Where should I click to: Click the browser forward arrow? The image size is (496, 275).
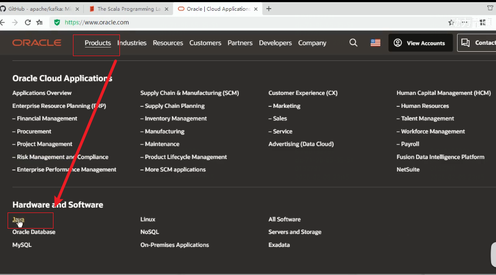pyautogui.click(x=15, y=23)
